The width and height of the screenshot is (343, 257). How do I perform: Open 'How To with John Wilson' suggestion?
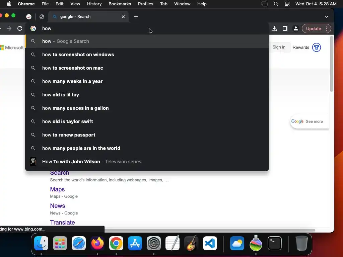[147, 162]
